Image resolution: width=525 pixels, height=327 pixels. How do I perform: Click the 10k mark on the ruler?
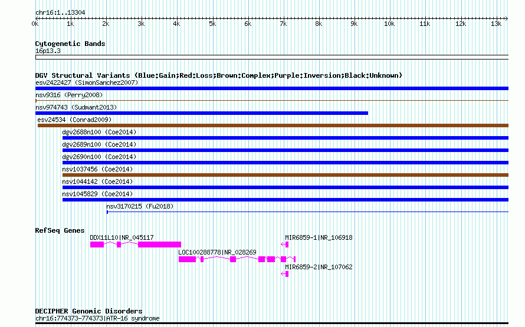coord(389,24)
